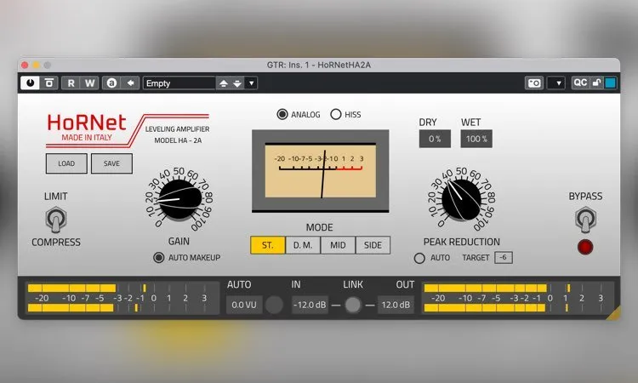Click the Empty preset name field
The image size is (638, 383).
pos(179,83)
